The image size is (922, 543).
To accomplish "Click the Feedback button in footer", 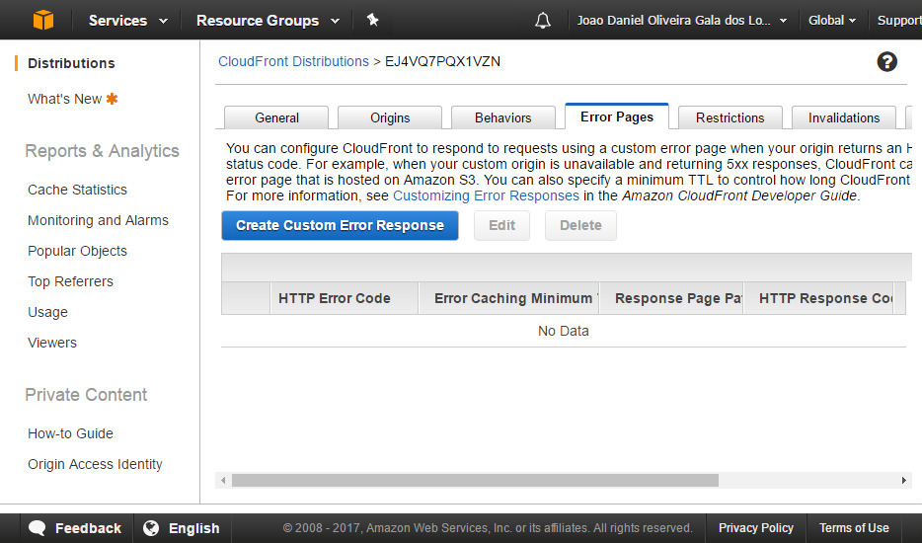I will [76, 528].
